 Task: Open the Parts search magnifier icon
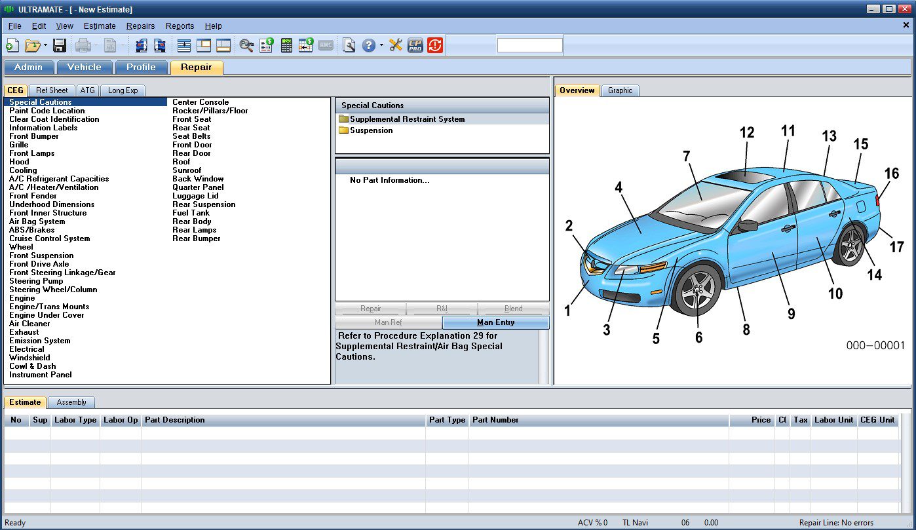click(247, 45)
